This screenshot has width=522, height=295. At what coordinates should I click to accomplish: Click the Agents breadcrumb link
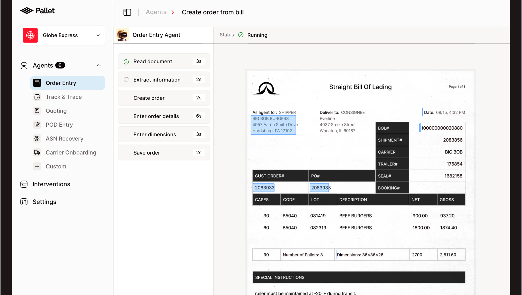156,12
